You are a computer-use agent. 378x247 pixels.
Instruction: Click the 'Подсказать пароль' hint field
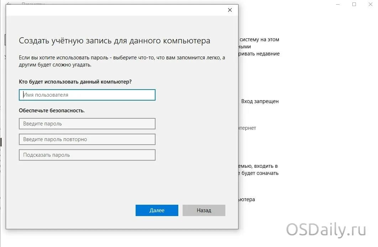(87, 155)
